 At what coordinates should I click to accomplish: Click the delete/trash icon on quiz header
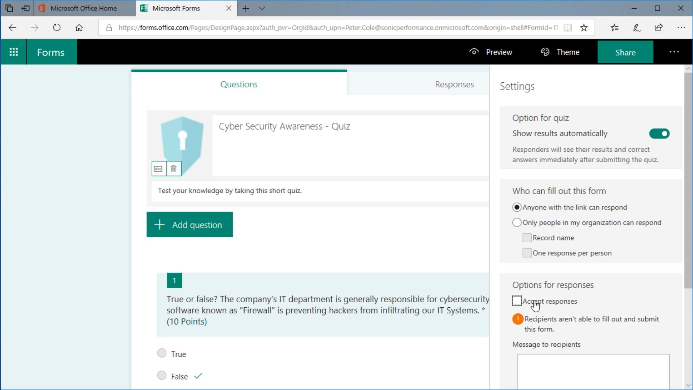[x=174, y=169]
